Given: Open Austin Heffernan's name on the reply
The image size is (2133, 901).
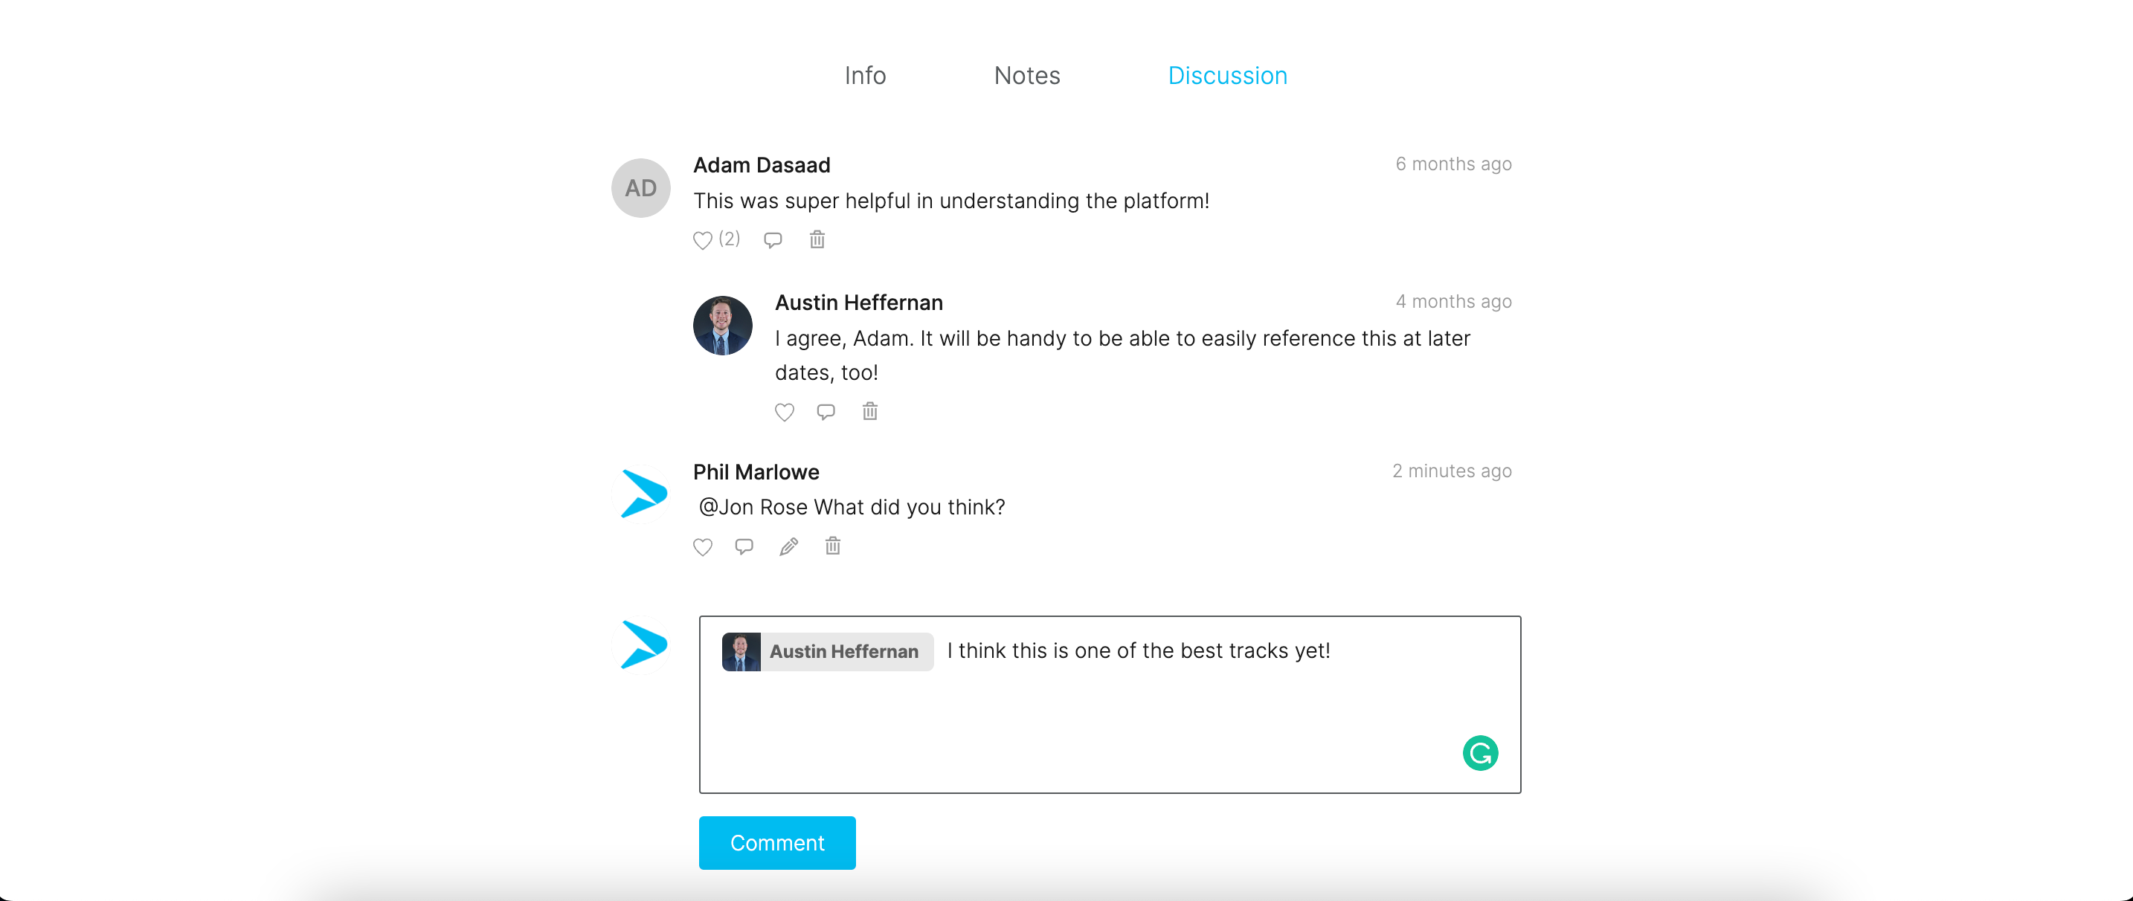Looking at the screenshot, I should [859, 303].
